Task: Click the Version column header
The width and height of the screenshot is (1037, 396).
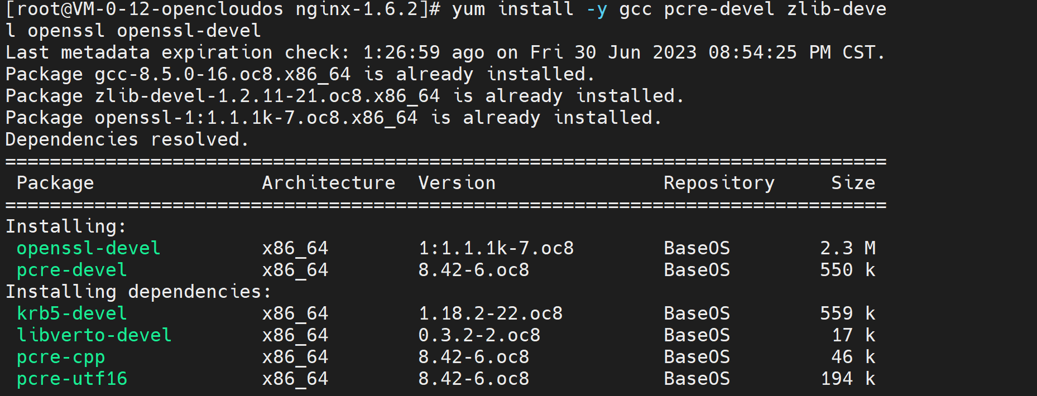Action: pos(457,183)
